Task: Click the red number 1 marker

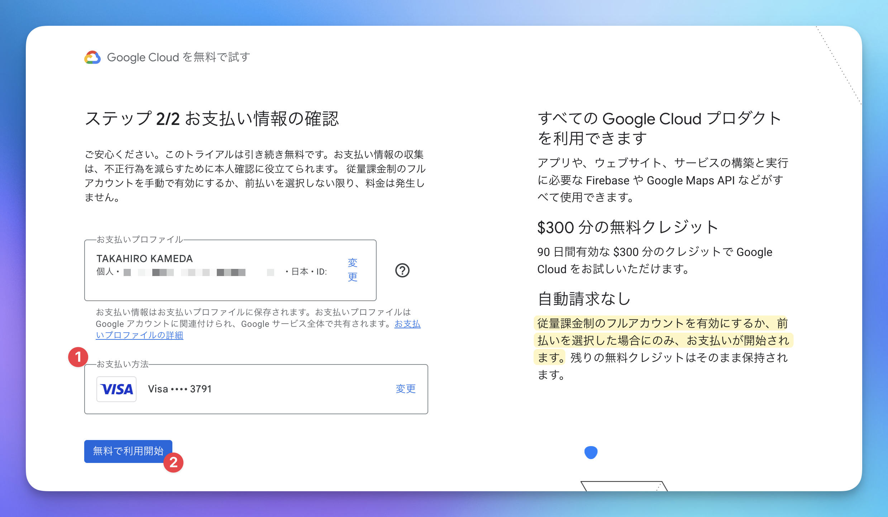Action: (x=78, y=357)
